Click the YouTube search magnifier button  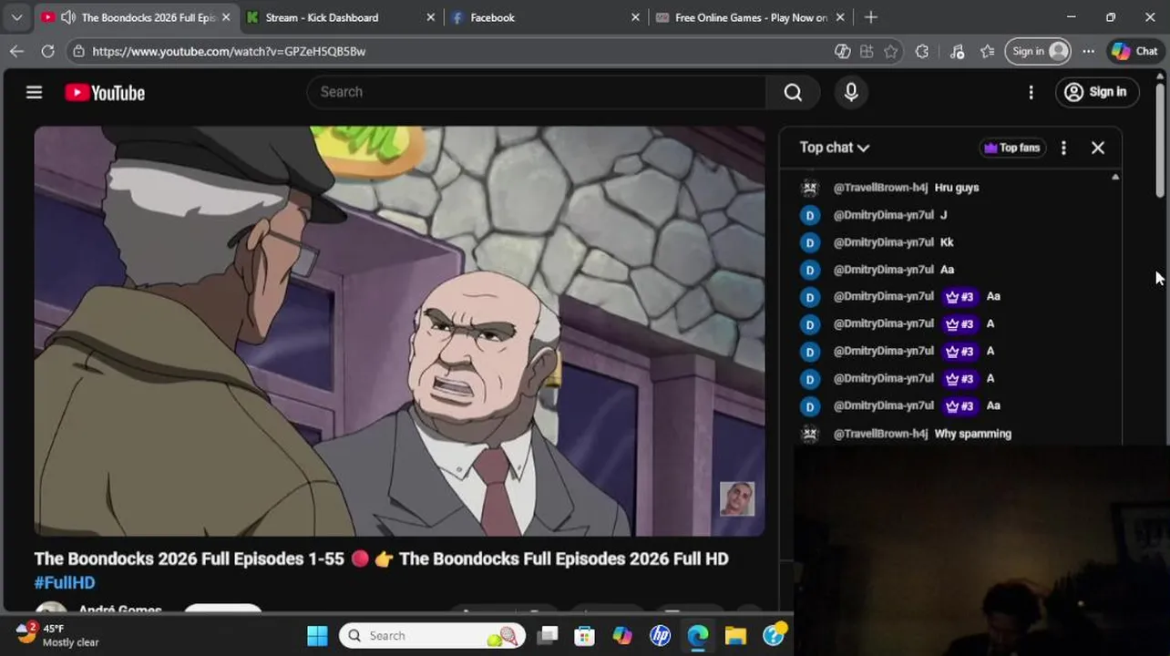[793, 92]
